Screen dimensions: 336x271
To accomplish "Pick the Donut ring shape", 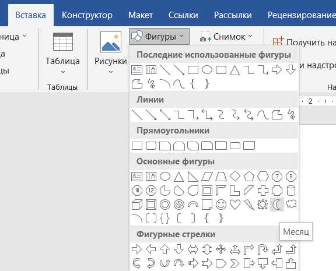I will [165, 205].
